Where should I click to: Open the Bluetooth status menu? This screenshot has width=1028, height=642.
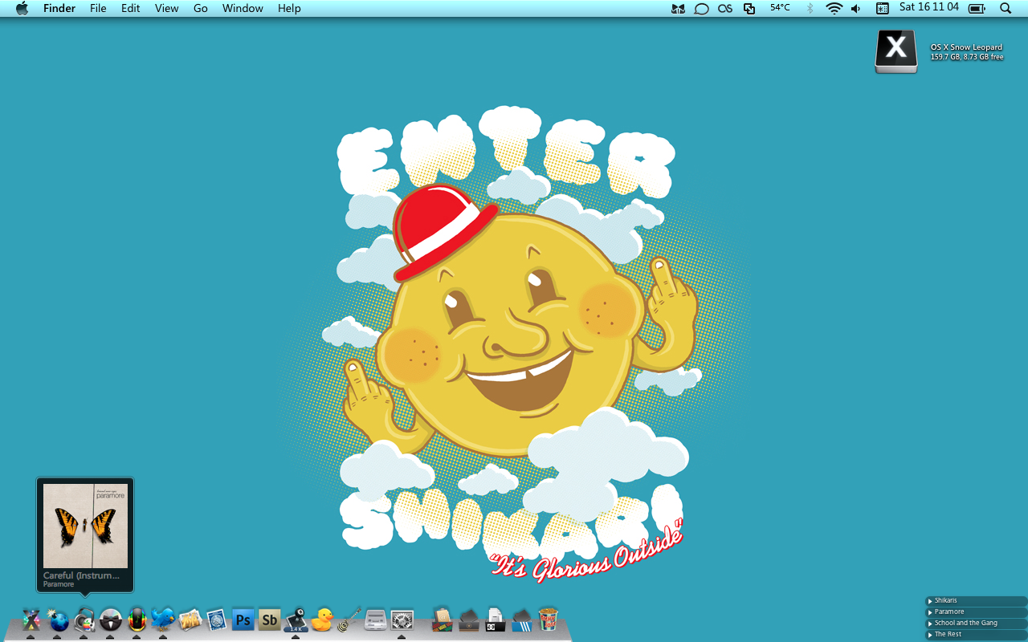pos(810,8)
